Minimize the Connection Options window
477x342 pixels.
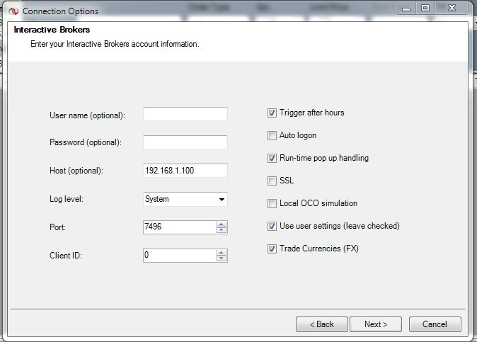(406, 8)
